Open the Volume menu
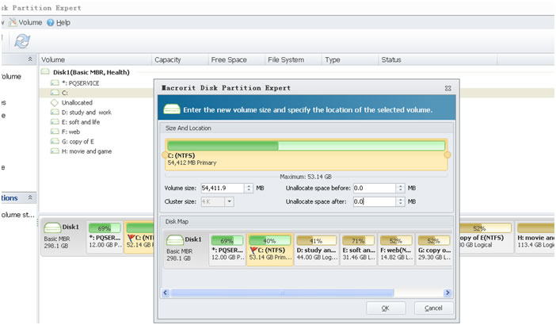Image resolution: width=556 pixels, height=325 pixels. [x=25, y=22]
